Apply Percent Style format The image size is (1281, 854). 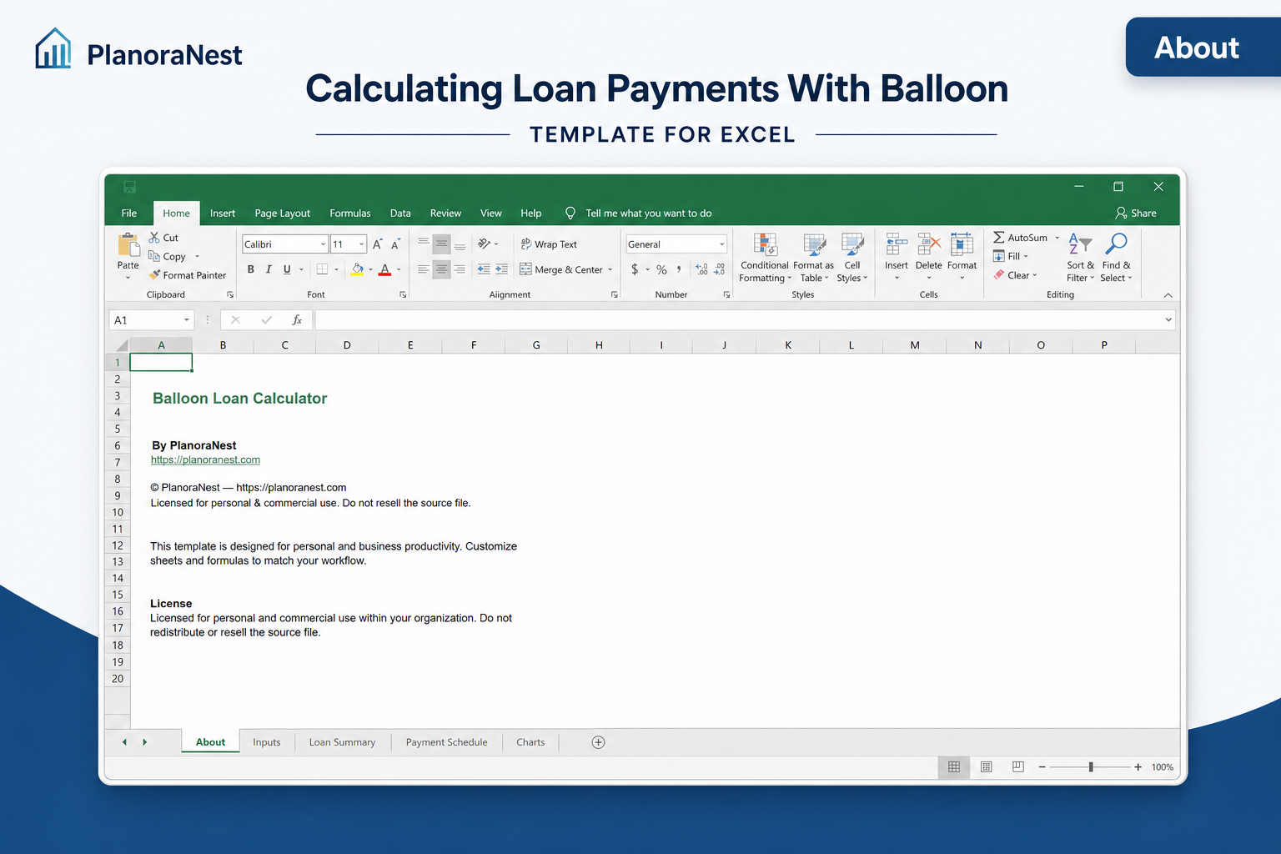pyautogui.click(x=661, y=269)
